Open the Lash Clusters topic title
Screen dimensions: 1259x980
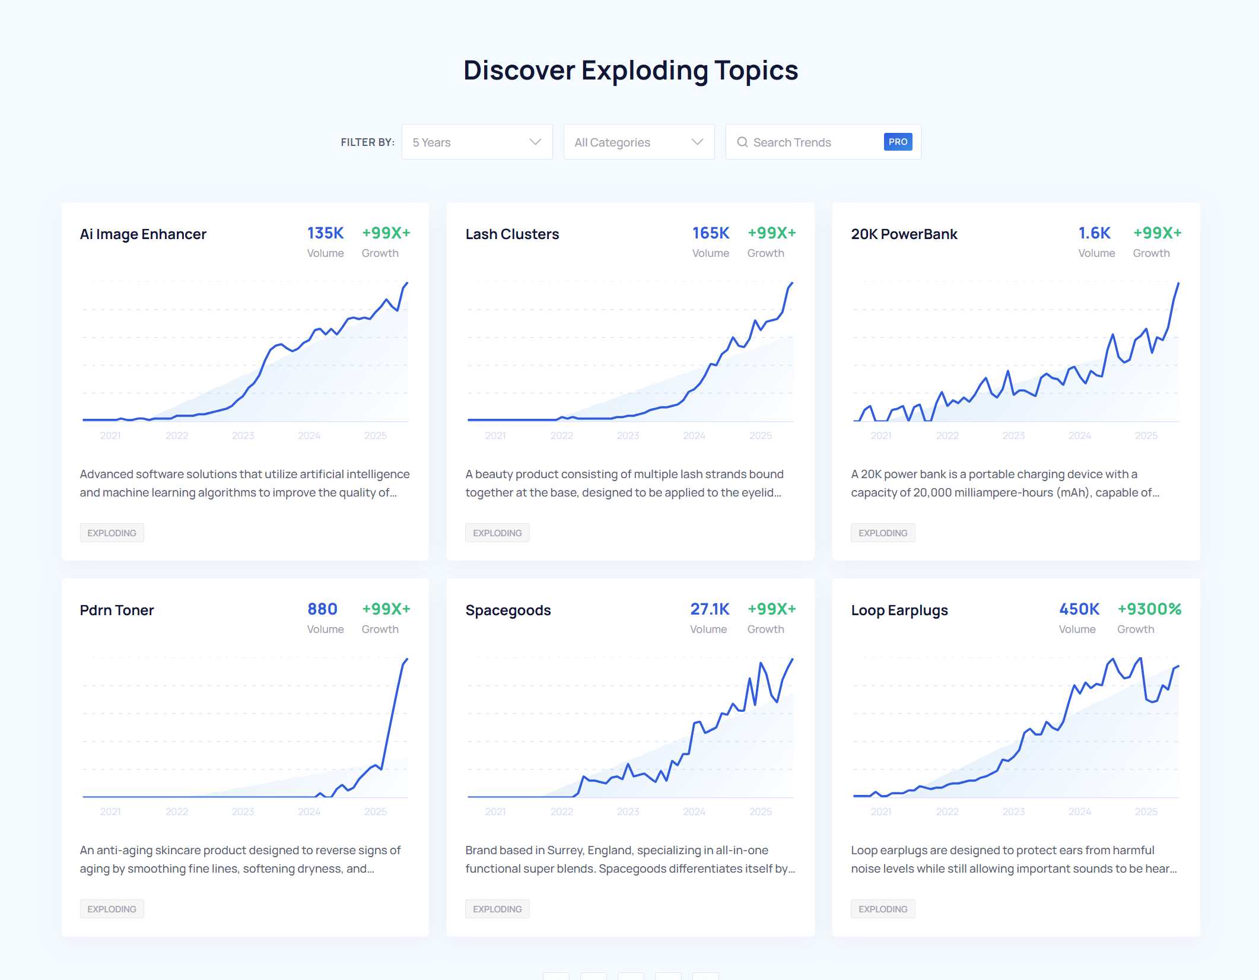(512, 234)
